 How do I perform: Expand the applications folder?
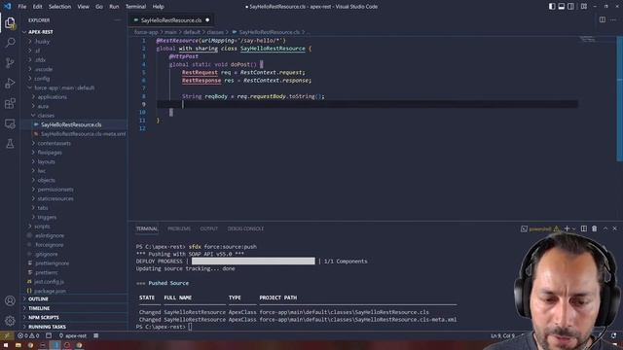(x=52, y=97)
